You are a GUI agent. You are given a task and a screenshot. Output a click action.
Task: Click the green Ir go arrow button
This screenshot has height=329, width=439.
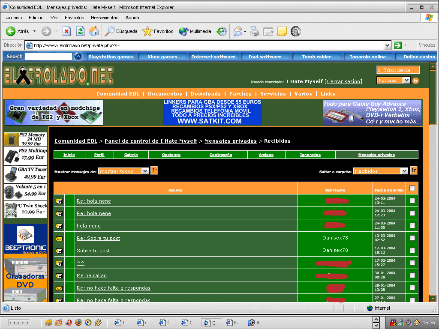coord(397,45)
